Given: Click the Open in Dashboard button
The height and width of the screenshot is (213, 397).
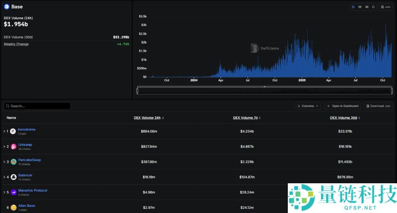Looking at the screenshot, I should (342, 106).
